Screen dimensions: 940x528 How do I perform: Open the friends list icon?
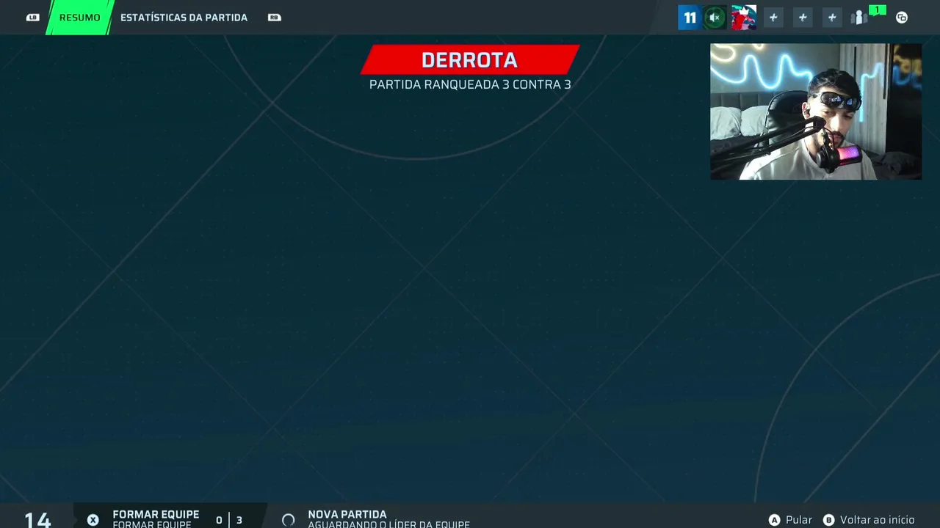pos(858,18)
